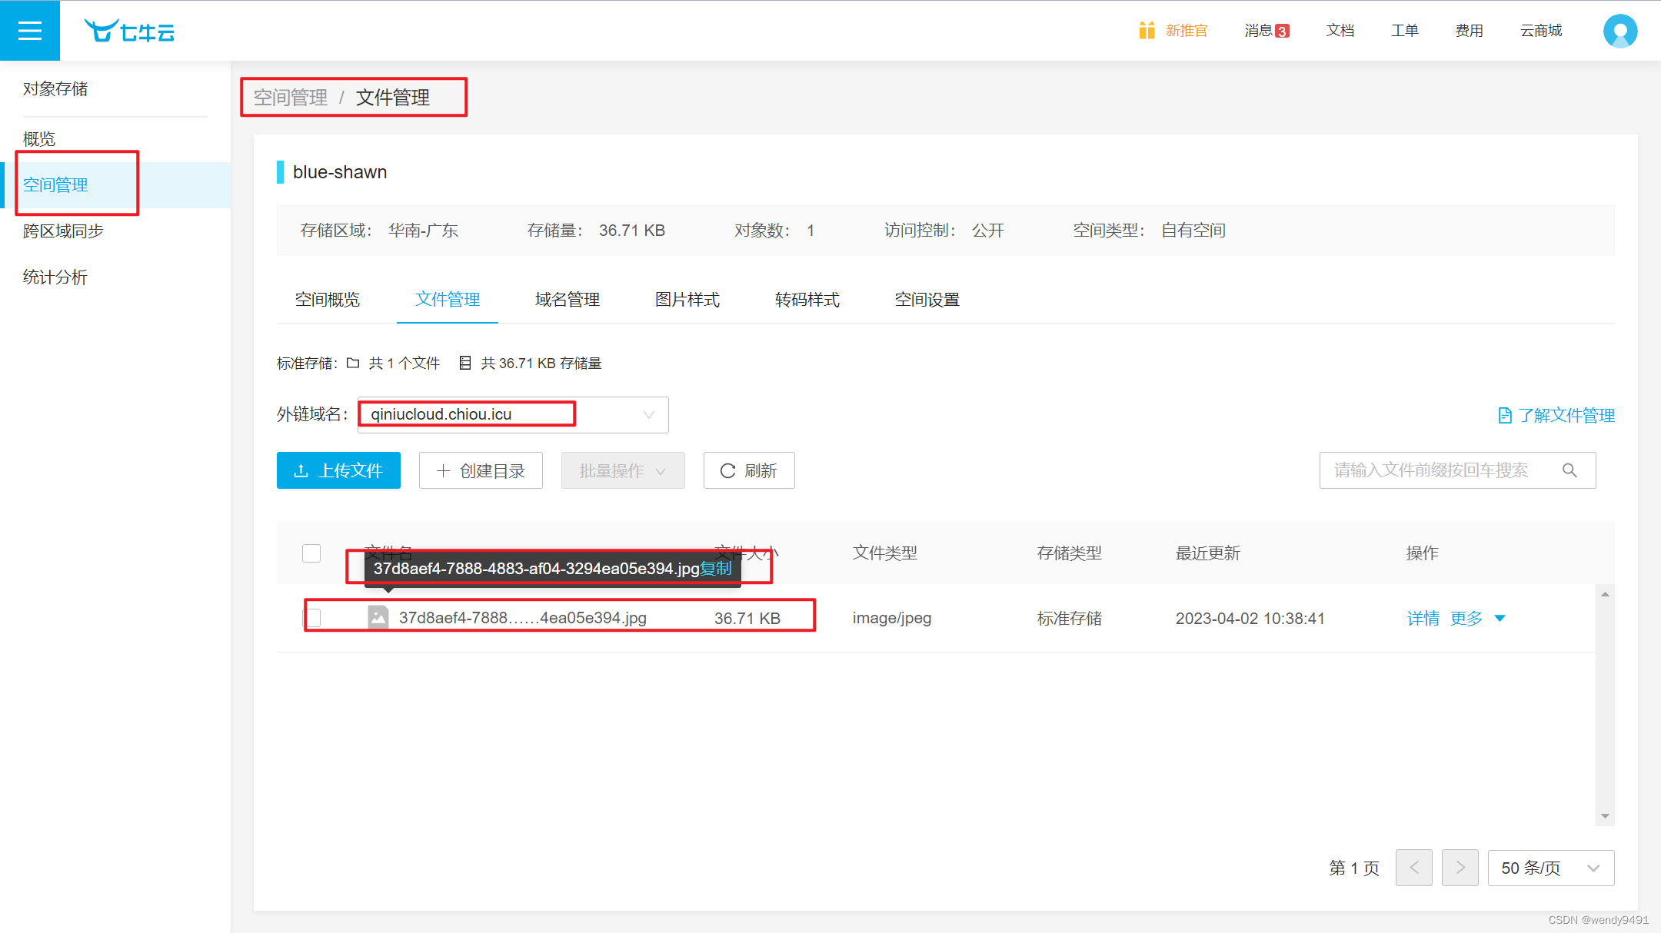Screen dimensions: 1661x933
Task: Click the 上传文件 upload button
Action: coord(338,470)
